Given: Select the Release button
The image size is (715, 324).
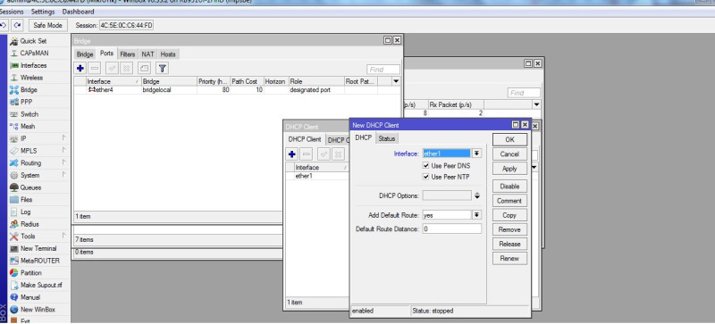Looking at the screenshot, I should (x=509, y=244).
